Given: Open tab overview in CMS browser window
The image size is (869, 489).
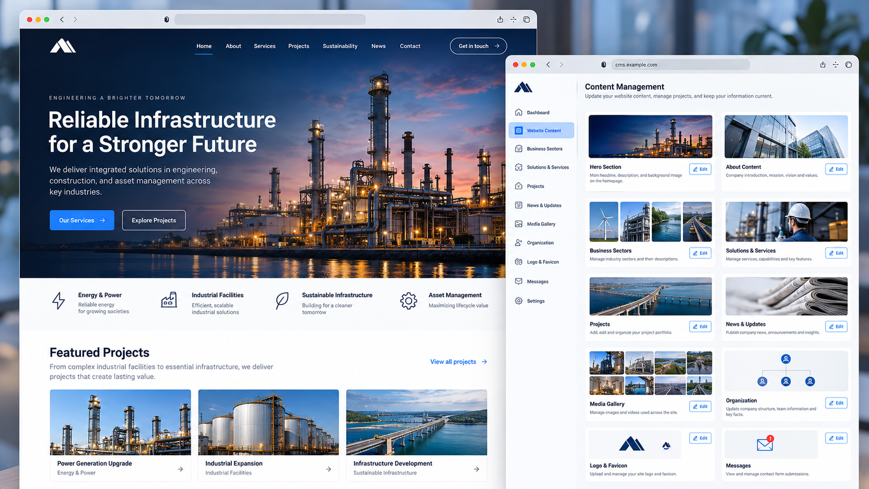Looking at the screenshot, I should 849,64.
